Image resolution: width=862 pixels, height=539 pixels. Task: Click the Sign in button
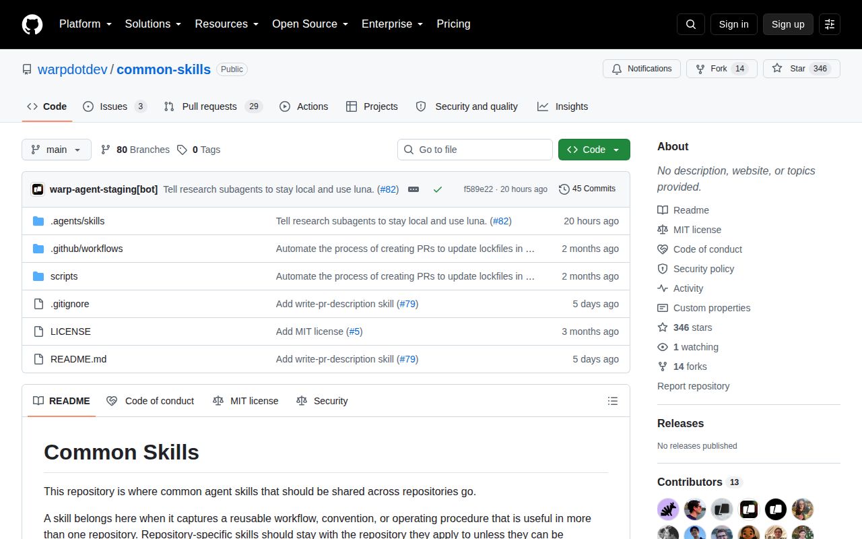click(x=733, y=24)
